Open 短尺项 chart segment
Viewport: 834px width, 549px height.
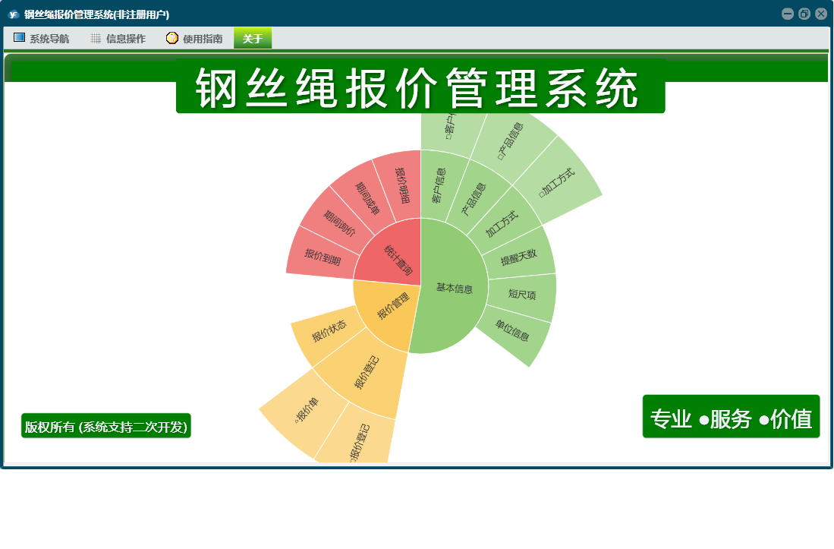[x=522, y=294]
